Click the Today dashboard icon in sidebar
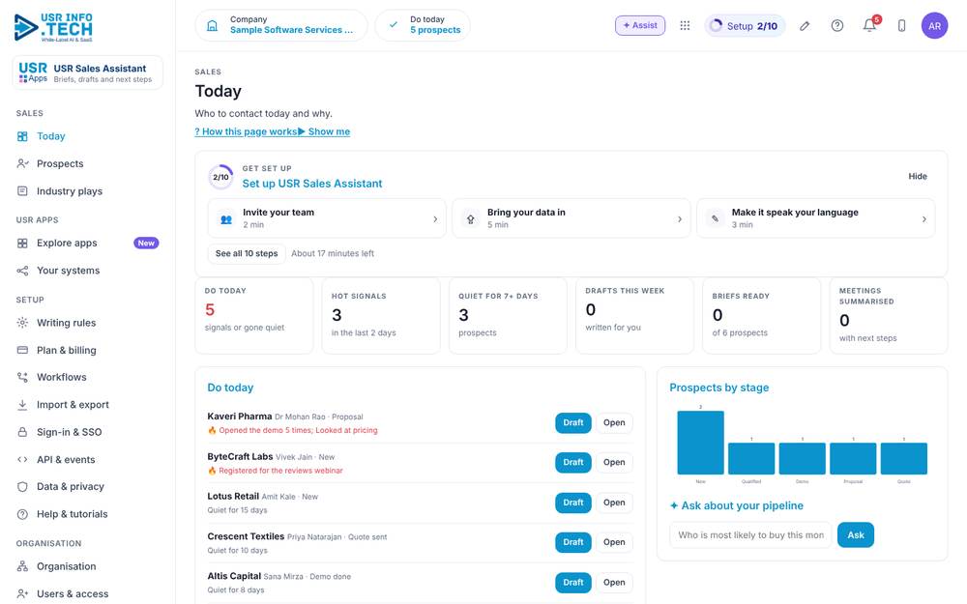Screen dimensions: 967x604 pyautogui.click(x=22, y=136)
